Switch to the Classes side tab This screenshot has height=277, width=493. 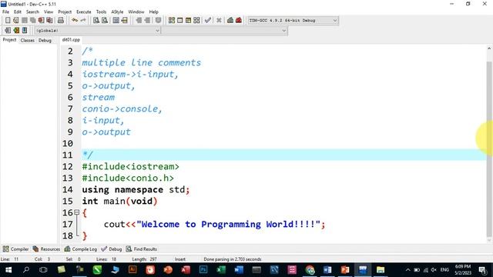28,40
